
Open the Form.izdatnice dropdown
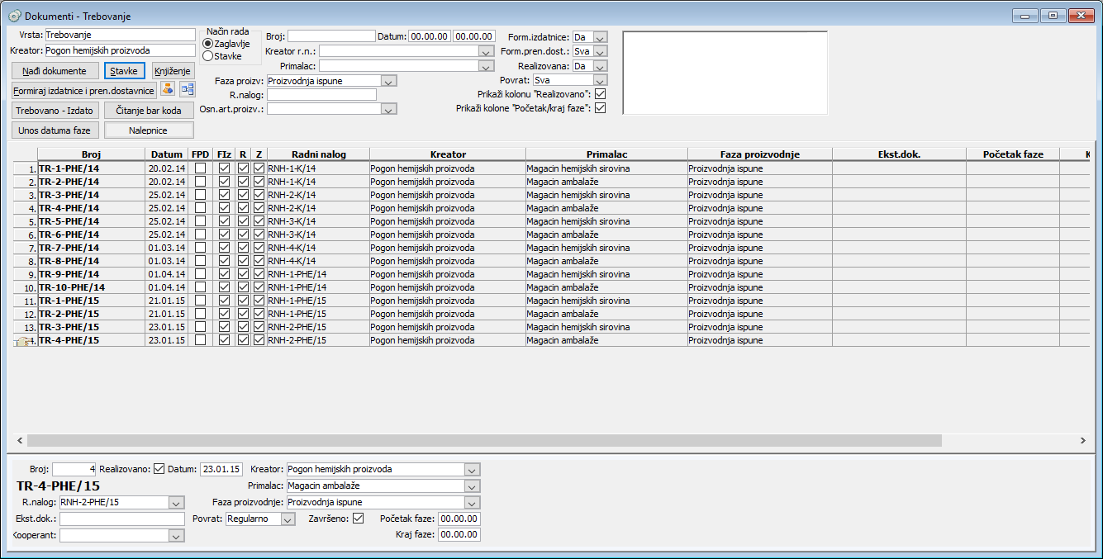pyautogui.click(x=601, y=37)
